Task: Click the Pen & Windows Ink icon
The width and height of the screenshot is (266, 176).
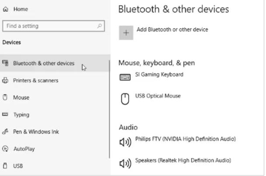Action: coord(5,131)
